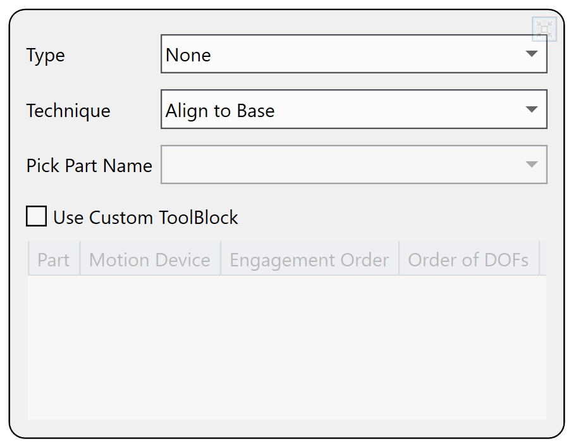Select the Engagement Order column header
Viewport: 571px width, 446px height.
tap(309, 260)
